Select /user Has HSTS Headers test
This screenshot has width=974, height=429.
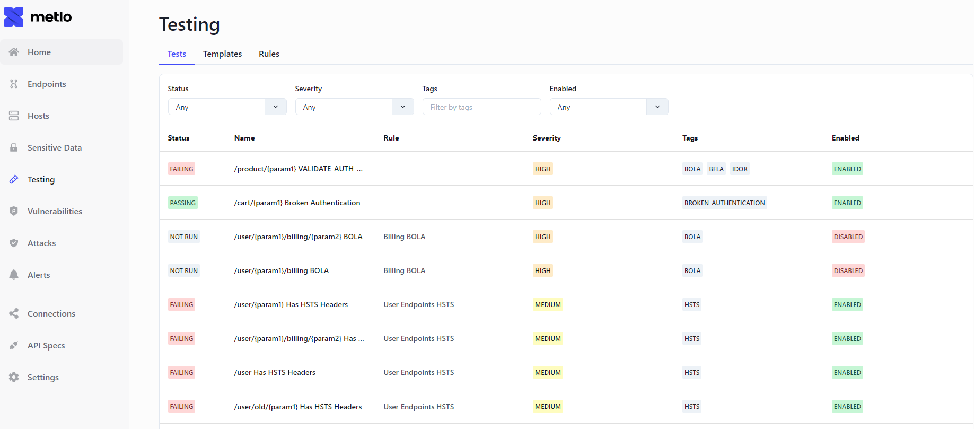pos(275,372)
